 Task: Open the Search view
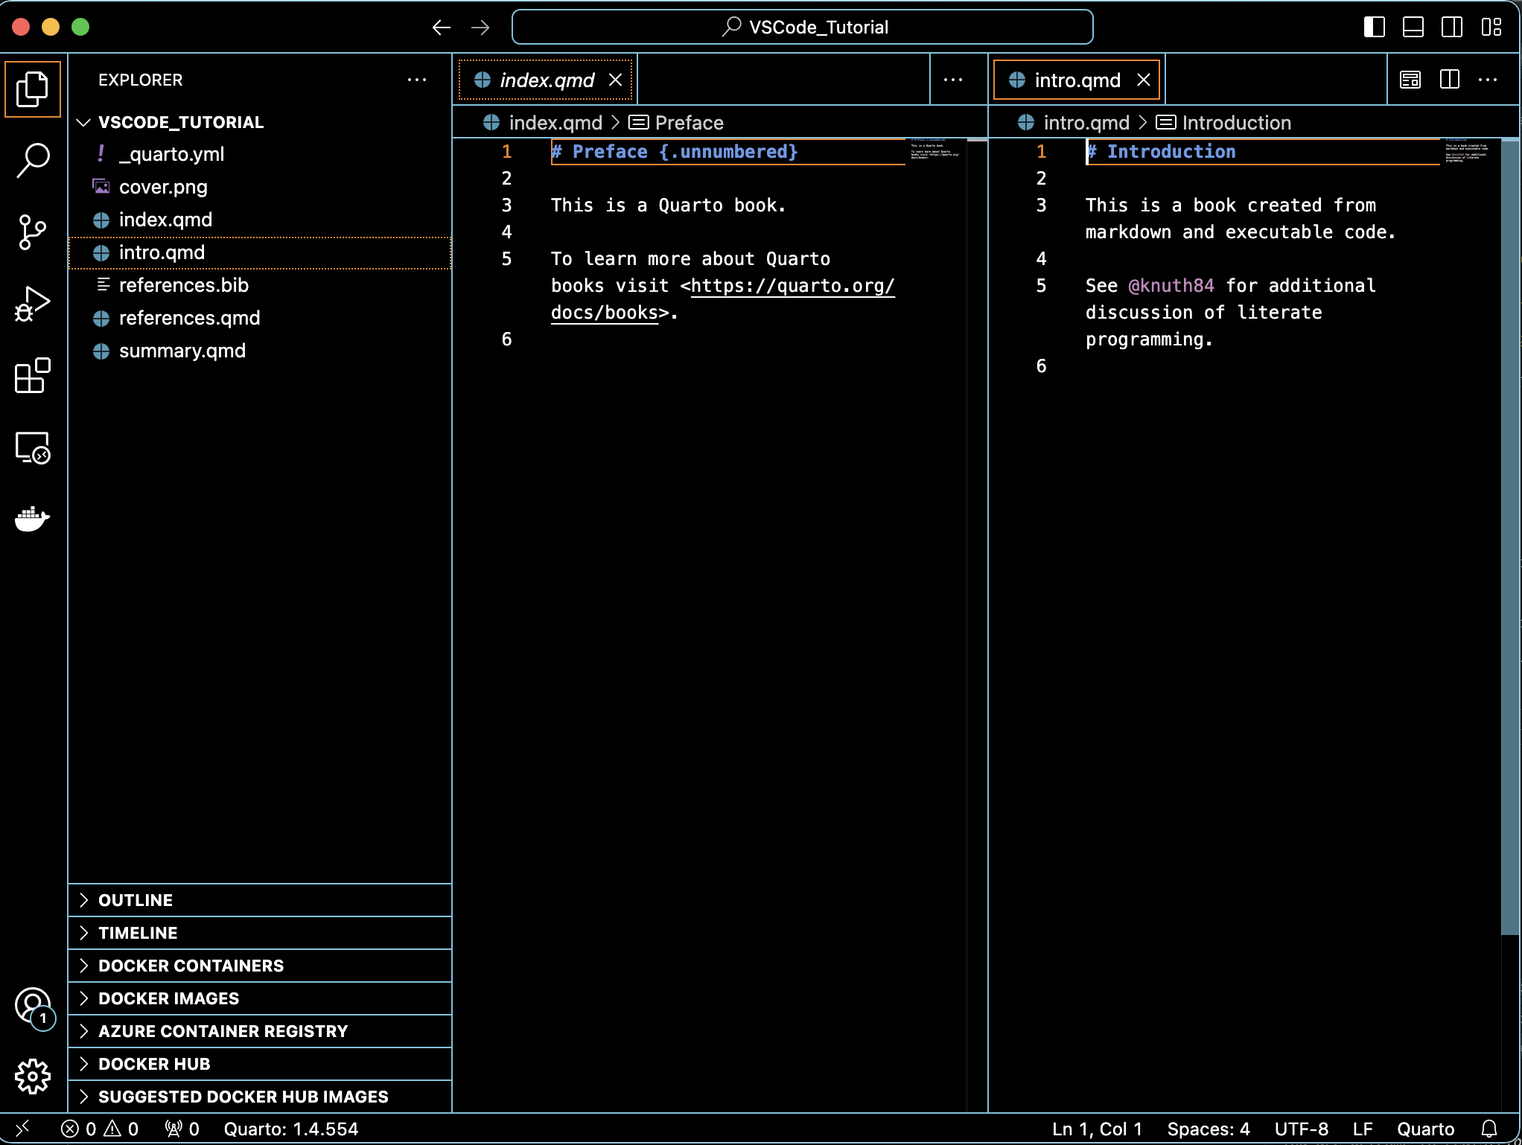pos(33,160)
